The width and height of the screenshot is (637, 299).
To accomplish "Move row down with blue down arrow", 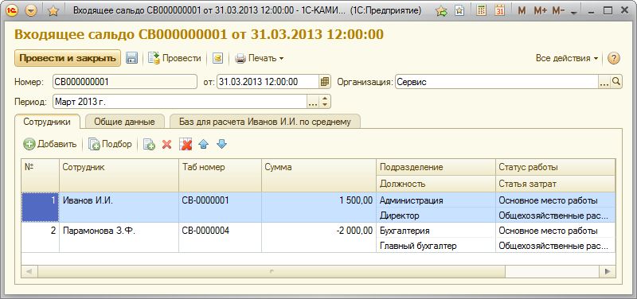I will pos(221,144).
